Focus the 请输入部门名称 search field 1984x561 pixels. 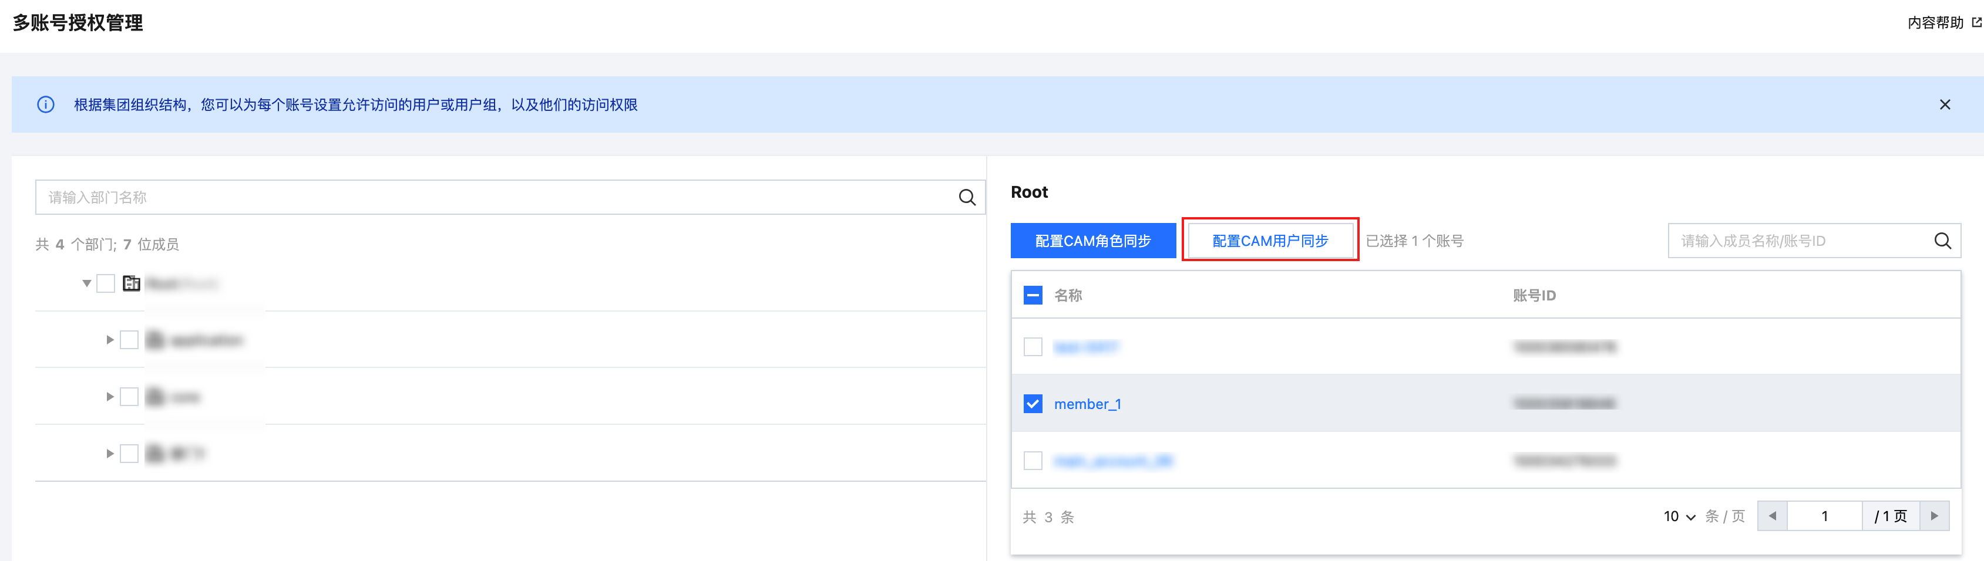[x=493, y=198]
